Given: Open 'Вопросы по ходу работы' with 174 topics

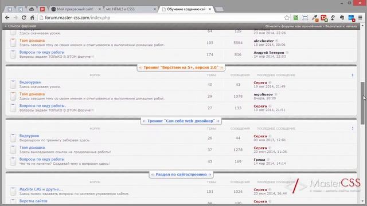Looking at the screenshot, I should (42, 52).
